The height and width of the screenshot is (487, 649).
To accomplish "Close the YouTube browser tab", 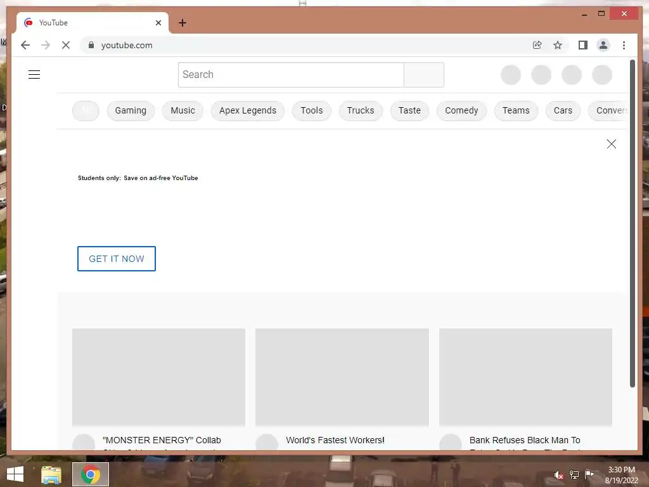I will pyautogui.click(x=158, y=23).
